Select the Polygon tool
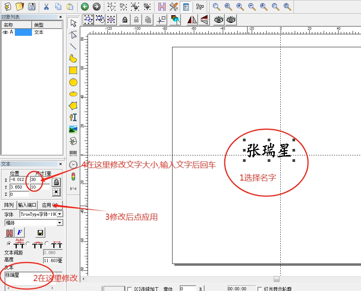361x291 pixels. pyautogui.click(x=73, y=106)
